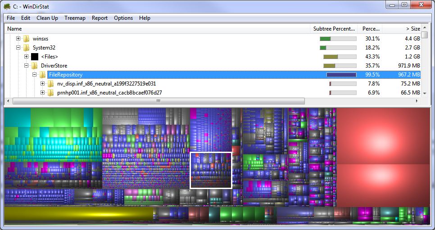The height and width of the screenshot is (230, 435).
Task: Open the Edit menu
Action: click(26, 18)
